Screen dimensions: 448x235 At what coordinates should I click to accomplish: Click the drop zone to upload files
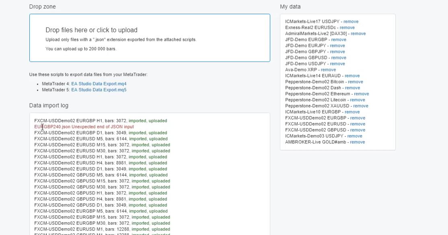[150, 38]
